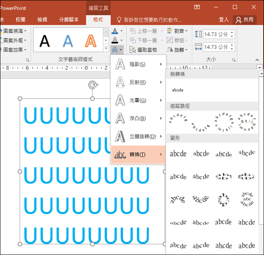The width and height of the screenshot is (264, 255).
Task: Click the text fill A icon
Action: (x=115, y=31)
